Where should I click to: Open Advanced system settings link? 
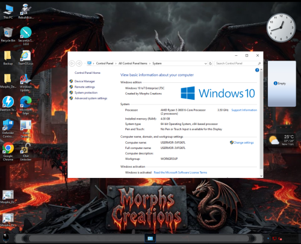[x=91, y=99]
